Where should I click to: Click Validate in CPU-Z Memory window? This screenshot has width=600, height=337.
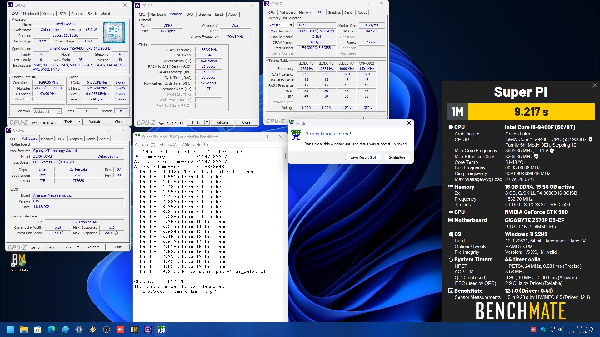point(222,122)
